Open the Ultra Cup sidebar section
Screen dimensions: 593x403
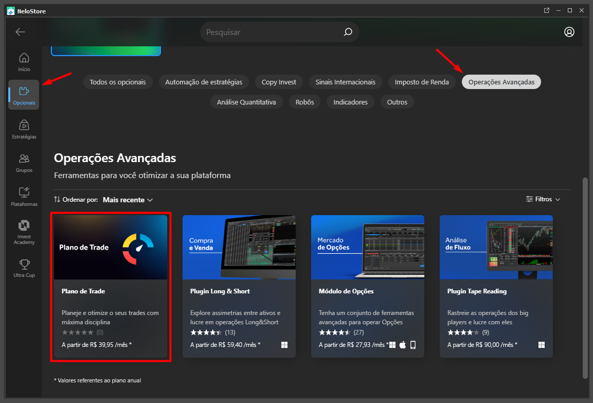(x=24, y=268)
